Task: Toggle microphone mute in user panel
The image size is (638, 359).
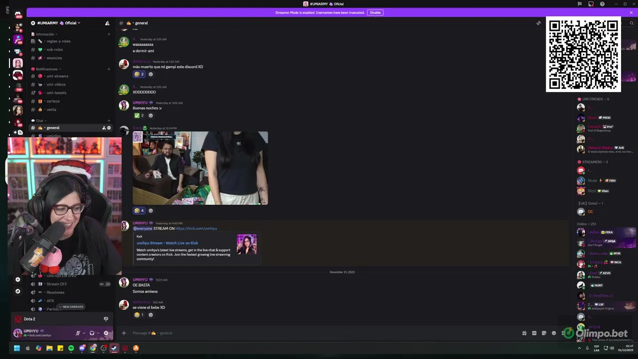Action: [x=78, y=333]
